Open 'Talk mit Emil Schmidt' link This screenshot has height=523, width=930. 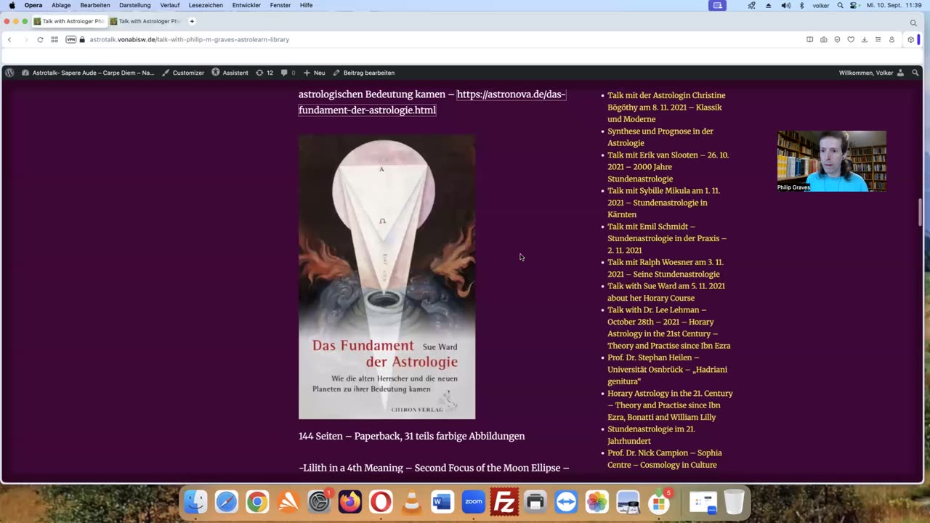(667, 238)
